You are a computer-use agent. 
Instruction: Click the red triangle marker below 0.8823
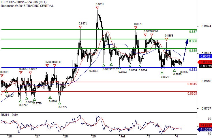coord(21,73)
